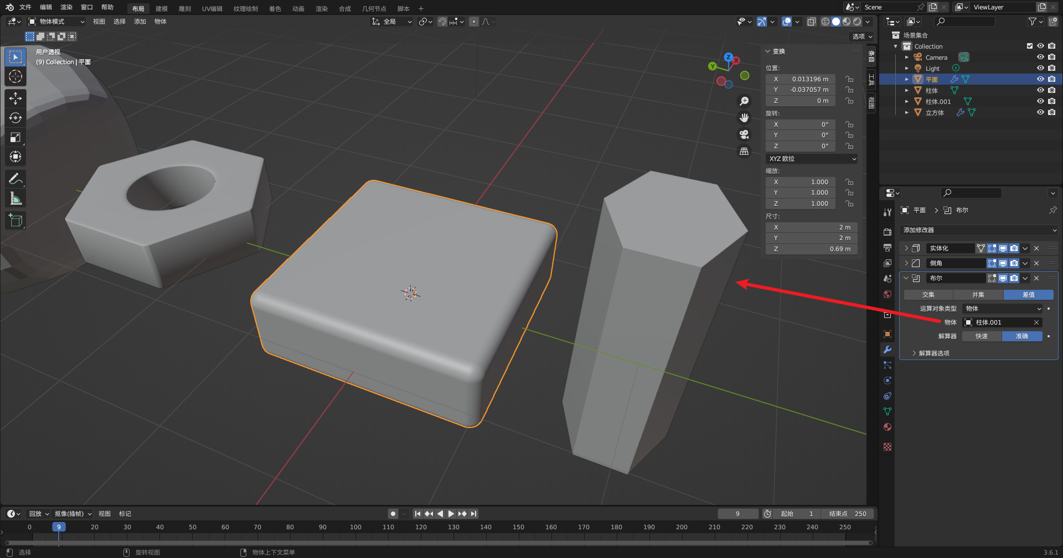Select 并集 boolean operation
Image resolution: width=1063 pixels, height=558 pixels.
(978, 295)
